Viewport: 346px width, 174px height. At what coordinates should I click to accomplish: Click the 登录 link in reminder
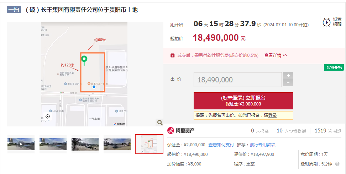(272, 115)
